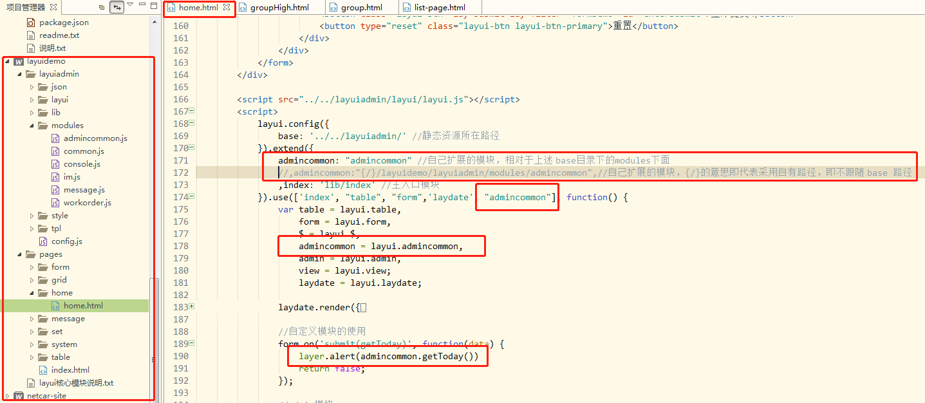925x403 pixels.
Task: Fold the form.on block at line 189
Action: (192, 343)
